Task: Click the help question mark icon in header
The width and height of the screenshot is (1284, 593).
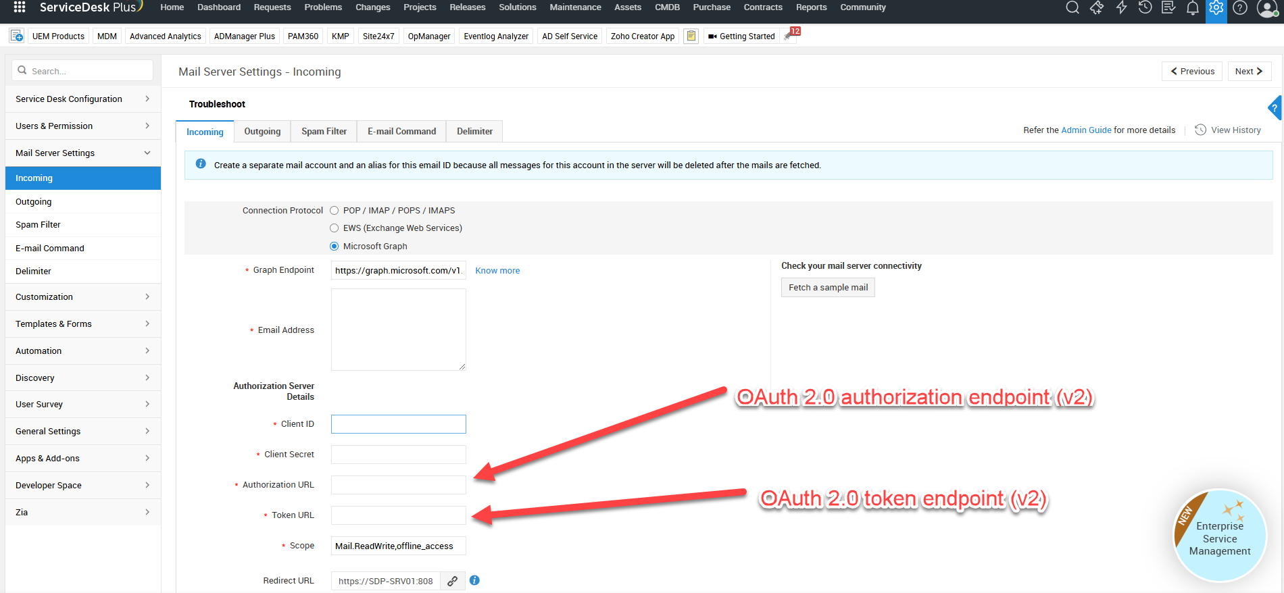Action: coord(1240,7)
